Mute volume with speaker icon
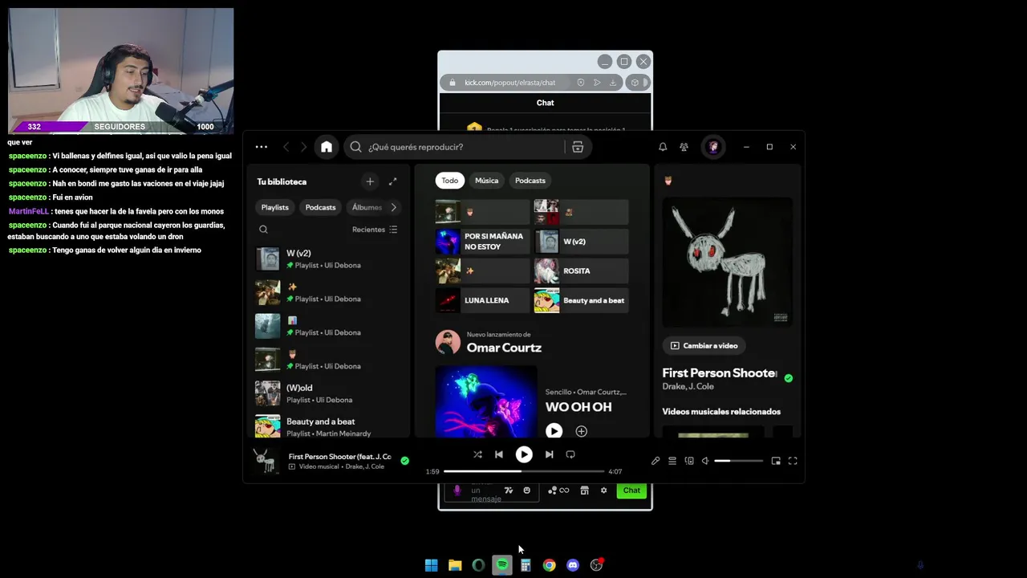 (x=705, y=461)
